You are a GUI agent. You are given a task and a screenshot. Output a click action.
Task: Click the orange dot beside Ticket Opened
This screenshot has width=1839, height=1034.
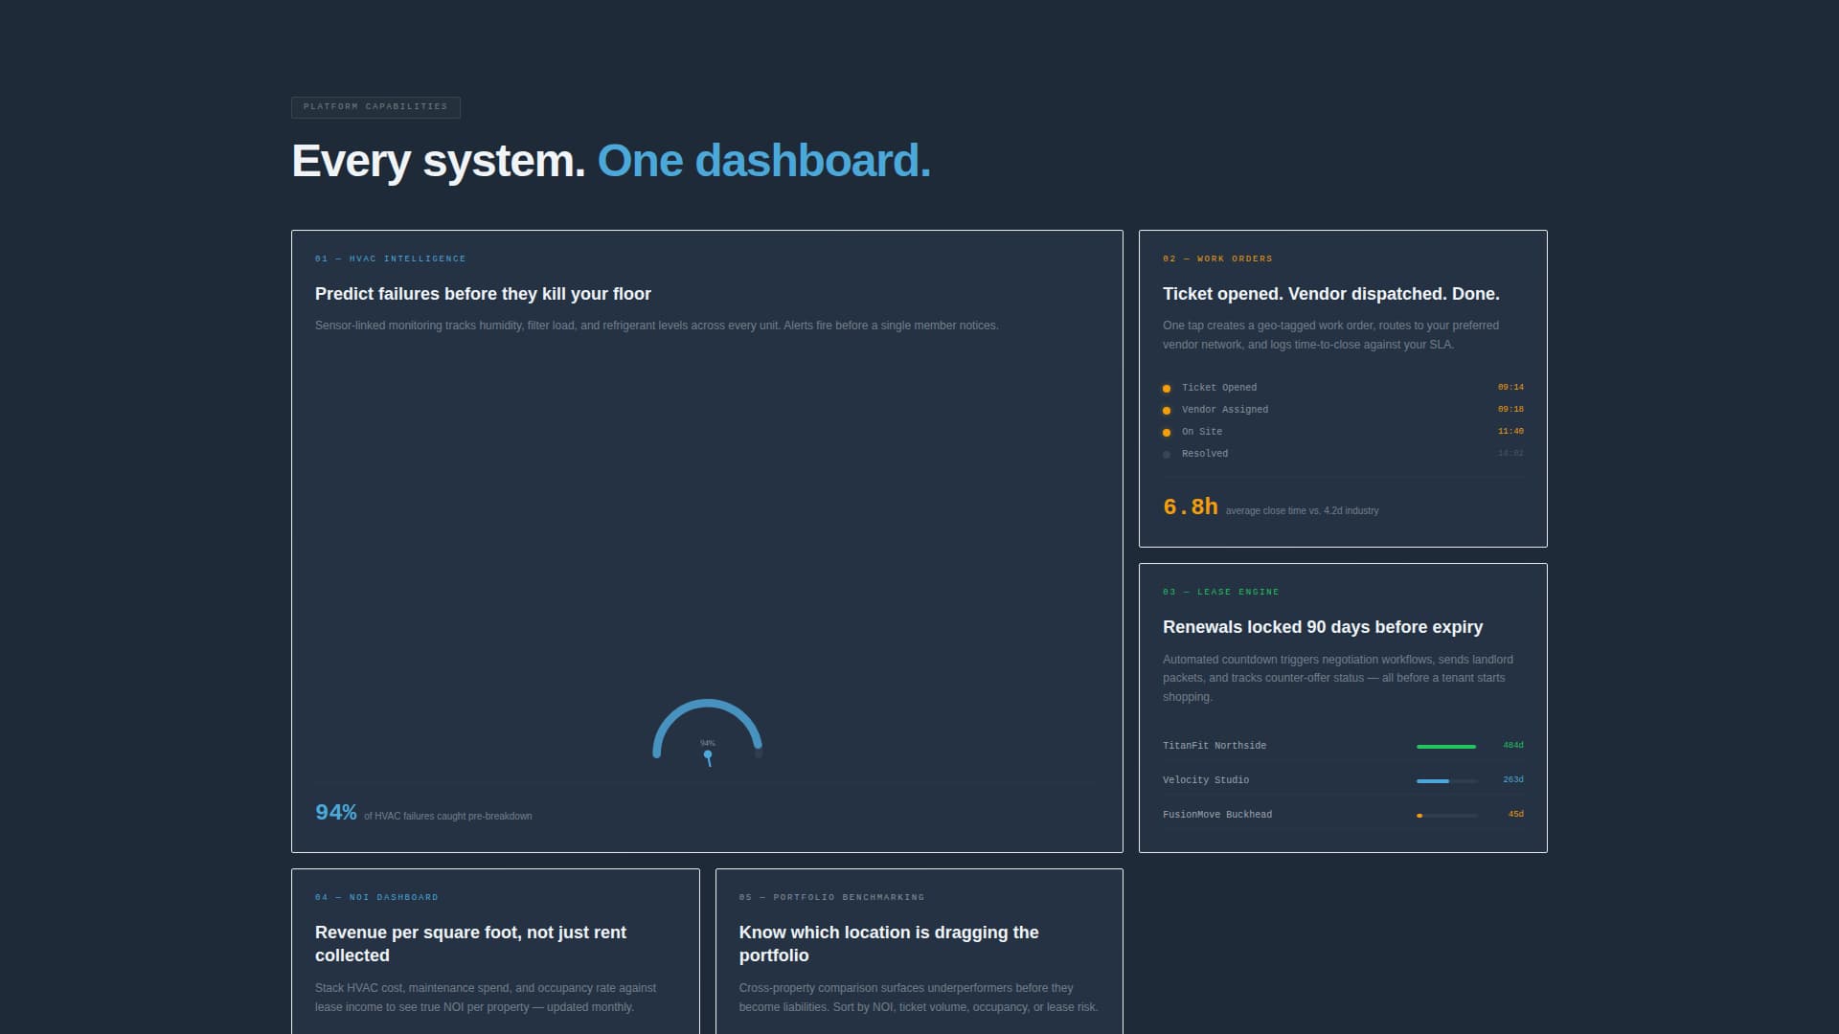(1166, 389)
